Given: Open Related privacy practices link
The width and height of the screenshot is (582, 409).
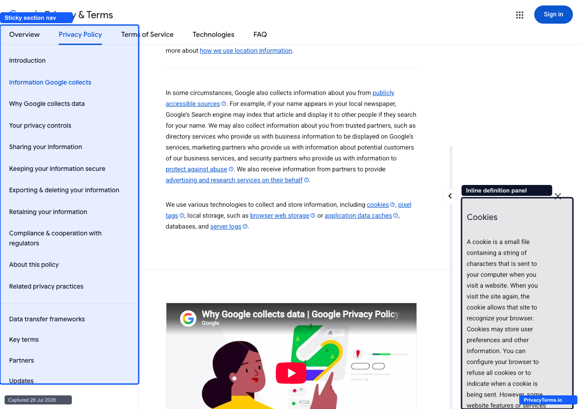Looking at the screenshot, I should [46, 286].
